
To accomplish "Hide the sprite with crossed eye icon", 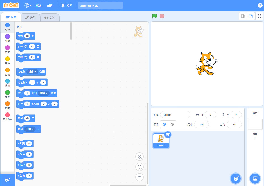I will click(x=172, y=125).
